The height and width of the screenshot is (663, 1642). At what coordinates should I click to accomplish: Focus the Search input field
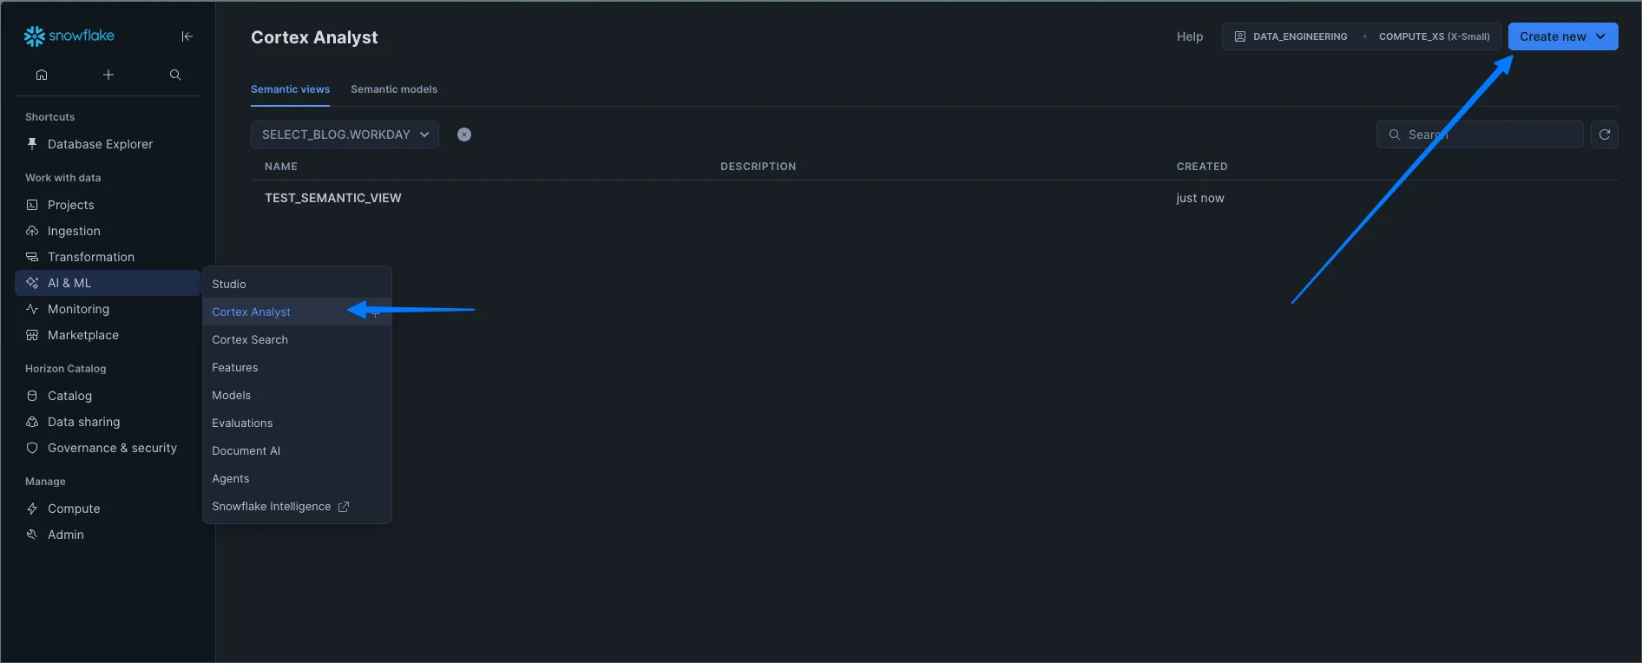tap(1480, 135)
